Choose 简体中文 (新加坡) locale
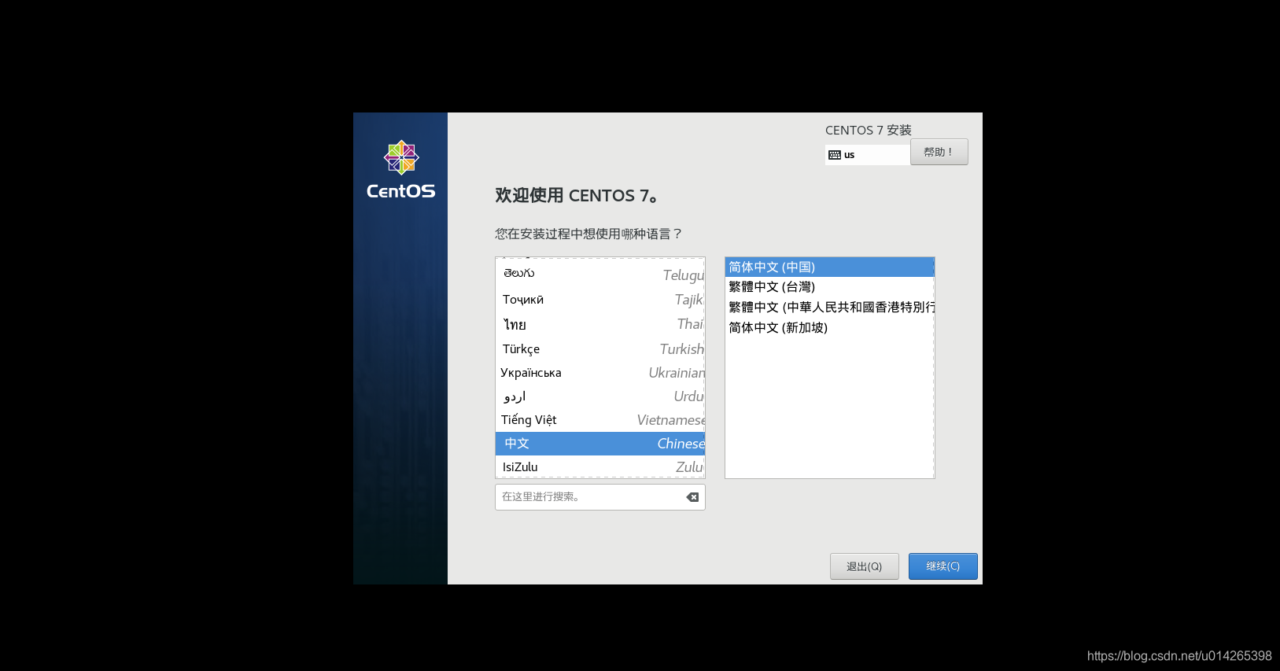This screenshot has width=1280, height=671. click(x=829, y=328)
